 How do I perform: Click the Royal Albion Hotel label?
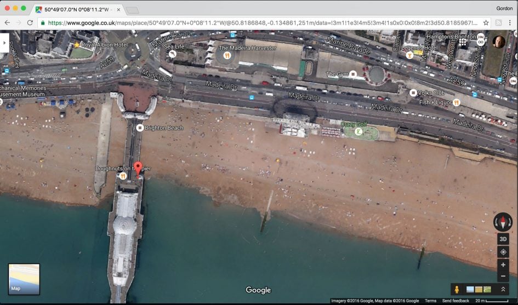[104, 44]
